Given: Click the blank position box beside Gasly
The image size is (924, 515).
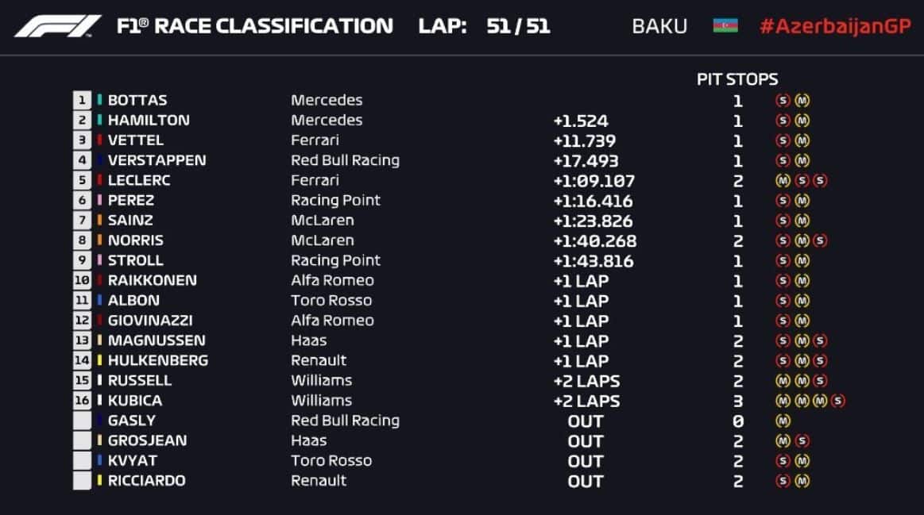Looking at the screenshot, I should pyautogui.click(x=82, y=421).
